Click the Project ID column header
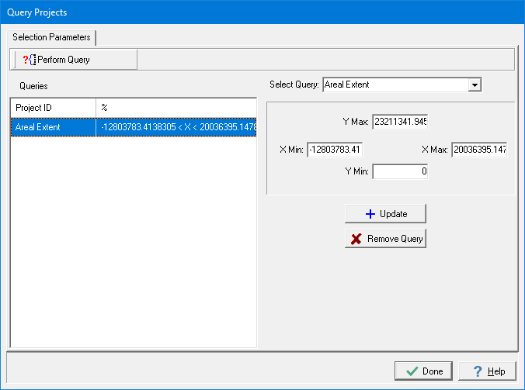The width and height of the screenshot is (525, 390). coord(53,107)
